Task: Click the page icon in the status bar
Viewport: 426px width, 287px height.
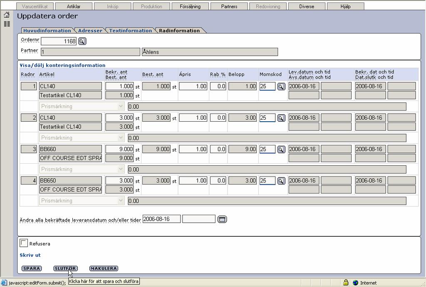Action: click(4, 283)
